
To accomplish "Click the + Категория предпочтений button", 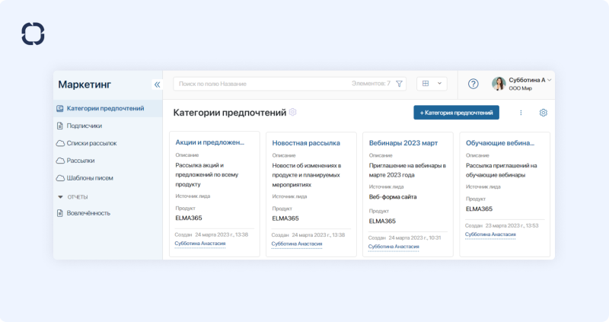I will pos(456,113).
